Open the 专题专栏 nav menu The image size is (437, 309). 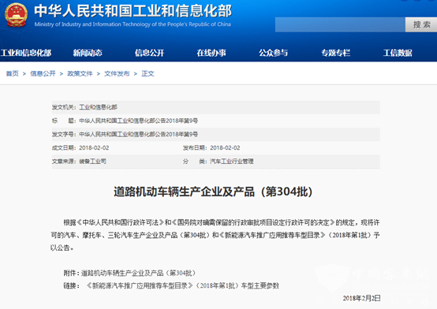click(335, 53)
